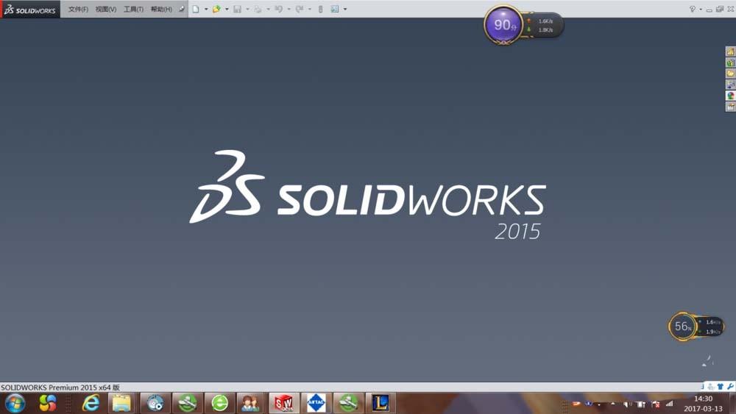This screenshot has width=736, height=414.
Task: Switch to SolidWorks 2015 taskbar icon
Action: [283, 403]
